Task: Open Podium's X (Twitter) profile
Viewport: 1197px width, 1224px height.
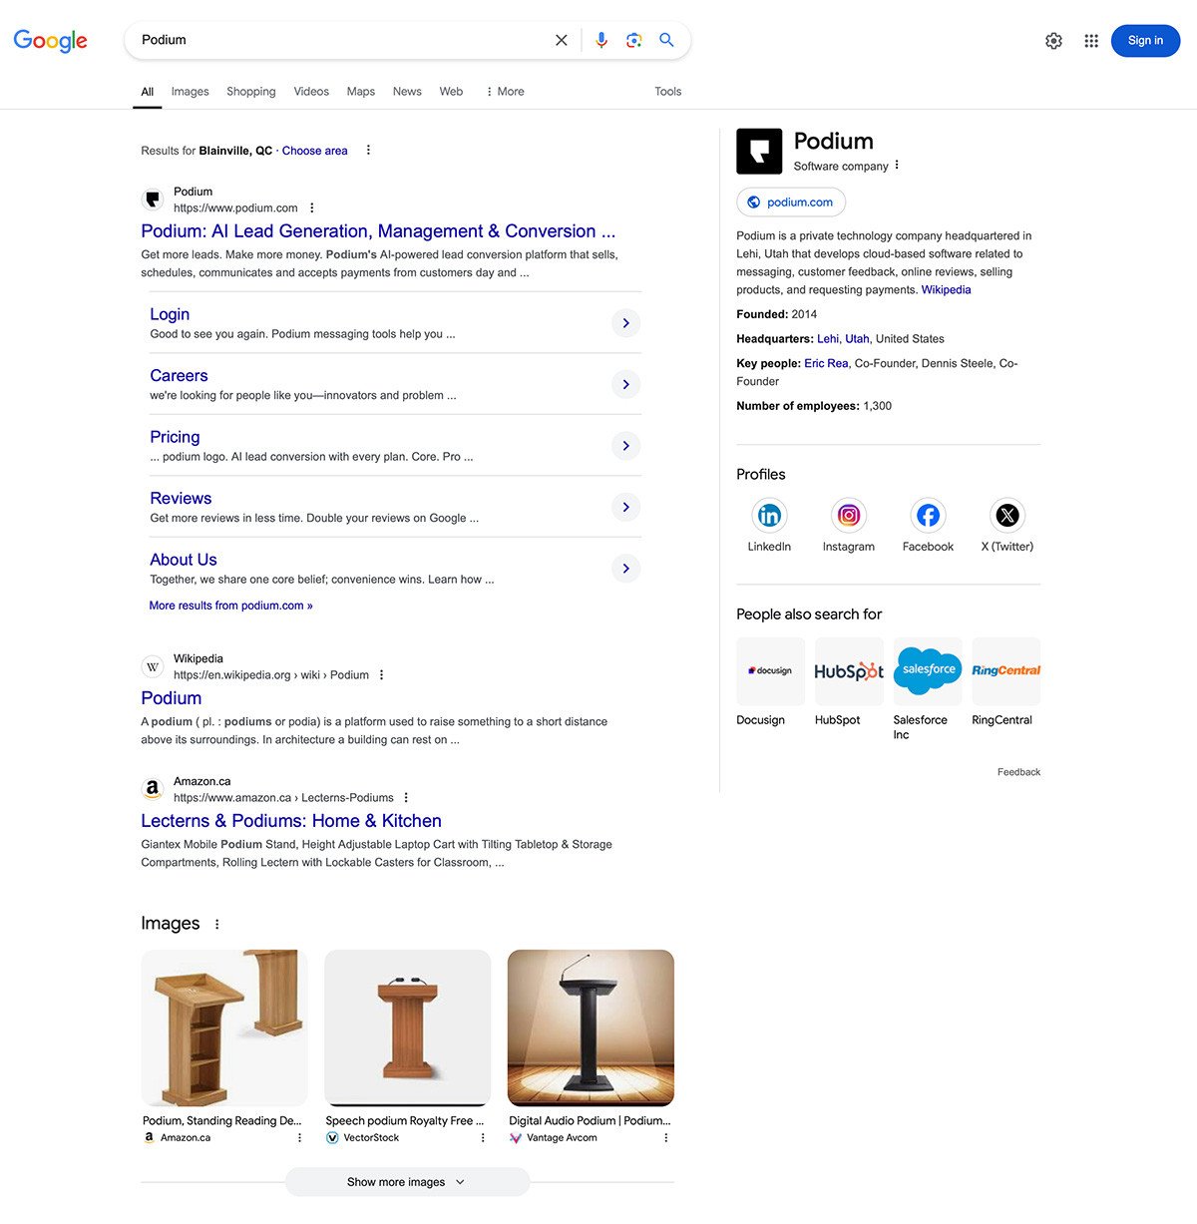Action: [1007, 516]
